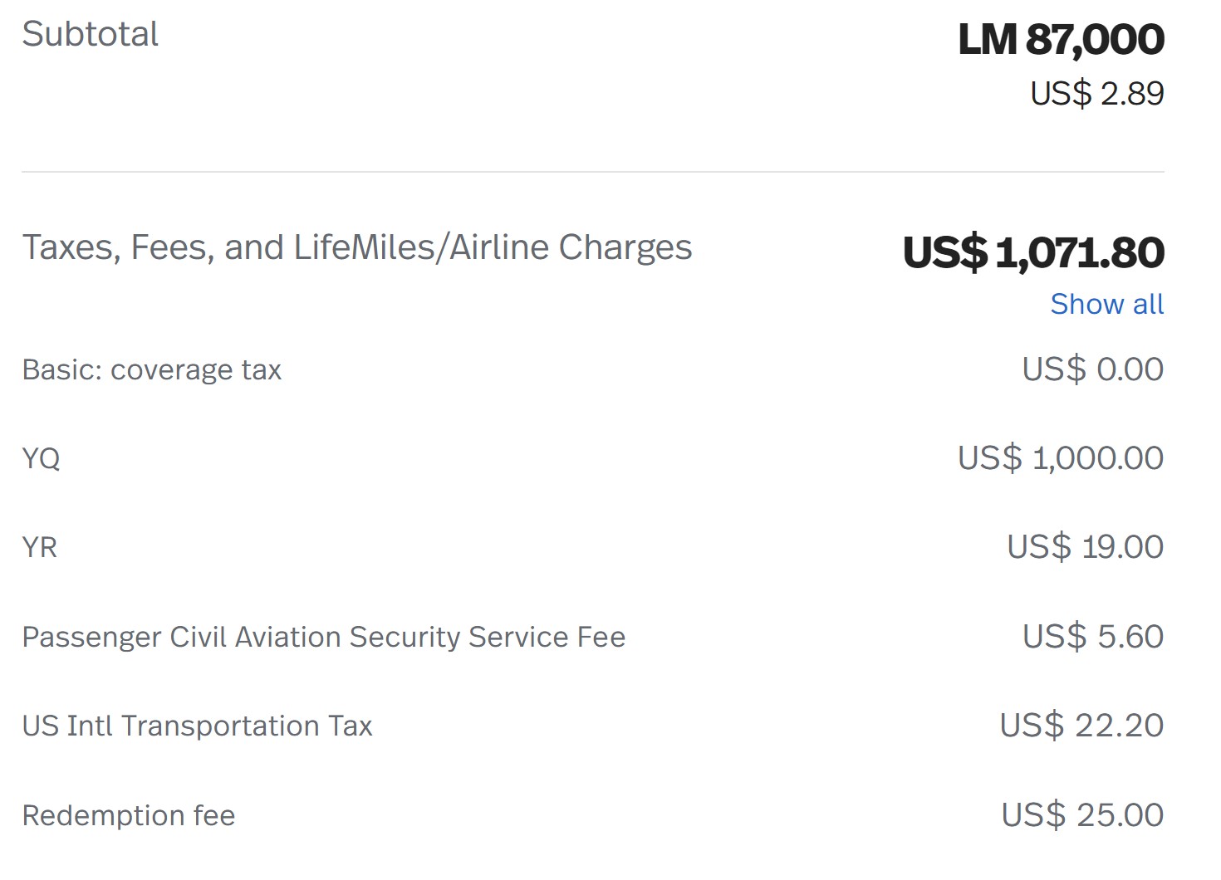
Task: Select the US$ 5.60 security fee
Action: coord(1092,637)
